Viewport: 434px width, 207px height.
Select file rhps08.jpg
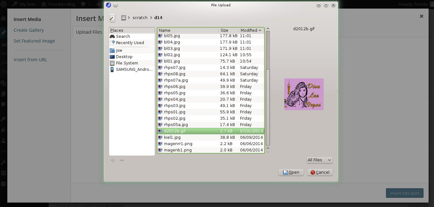pyautogui.click(x=210, y=74)
